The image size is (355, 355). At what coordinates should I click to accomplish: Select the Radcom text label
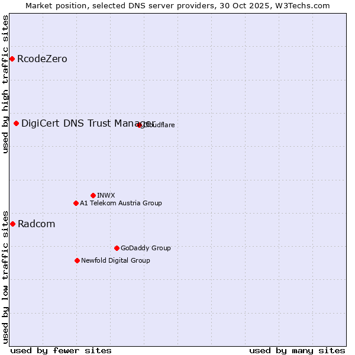[36, 224]
